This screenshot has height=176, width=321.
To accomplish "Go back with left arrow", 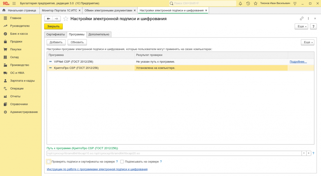I will 49,19.
